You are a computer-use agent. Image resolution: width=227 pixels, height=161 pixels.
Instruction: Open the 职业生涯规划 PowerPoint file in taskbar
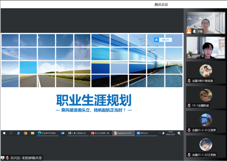(x=101, y=133)
